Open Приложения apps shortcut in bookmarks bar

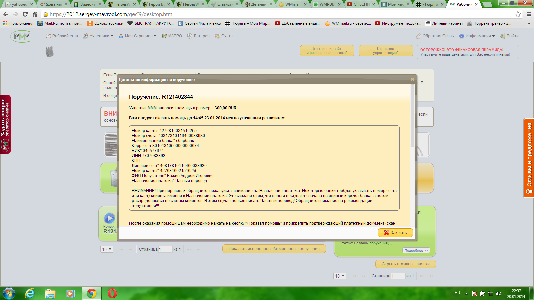click(x=18, y=23)
